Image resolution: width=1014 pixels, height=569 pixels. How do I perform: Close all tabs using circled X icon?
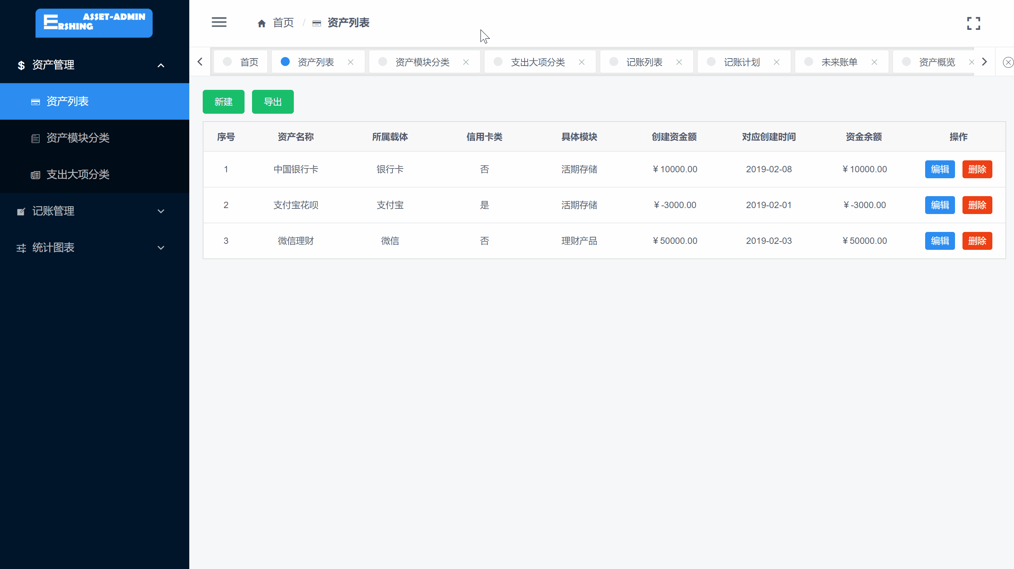1008,62
